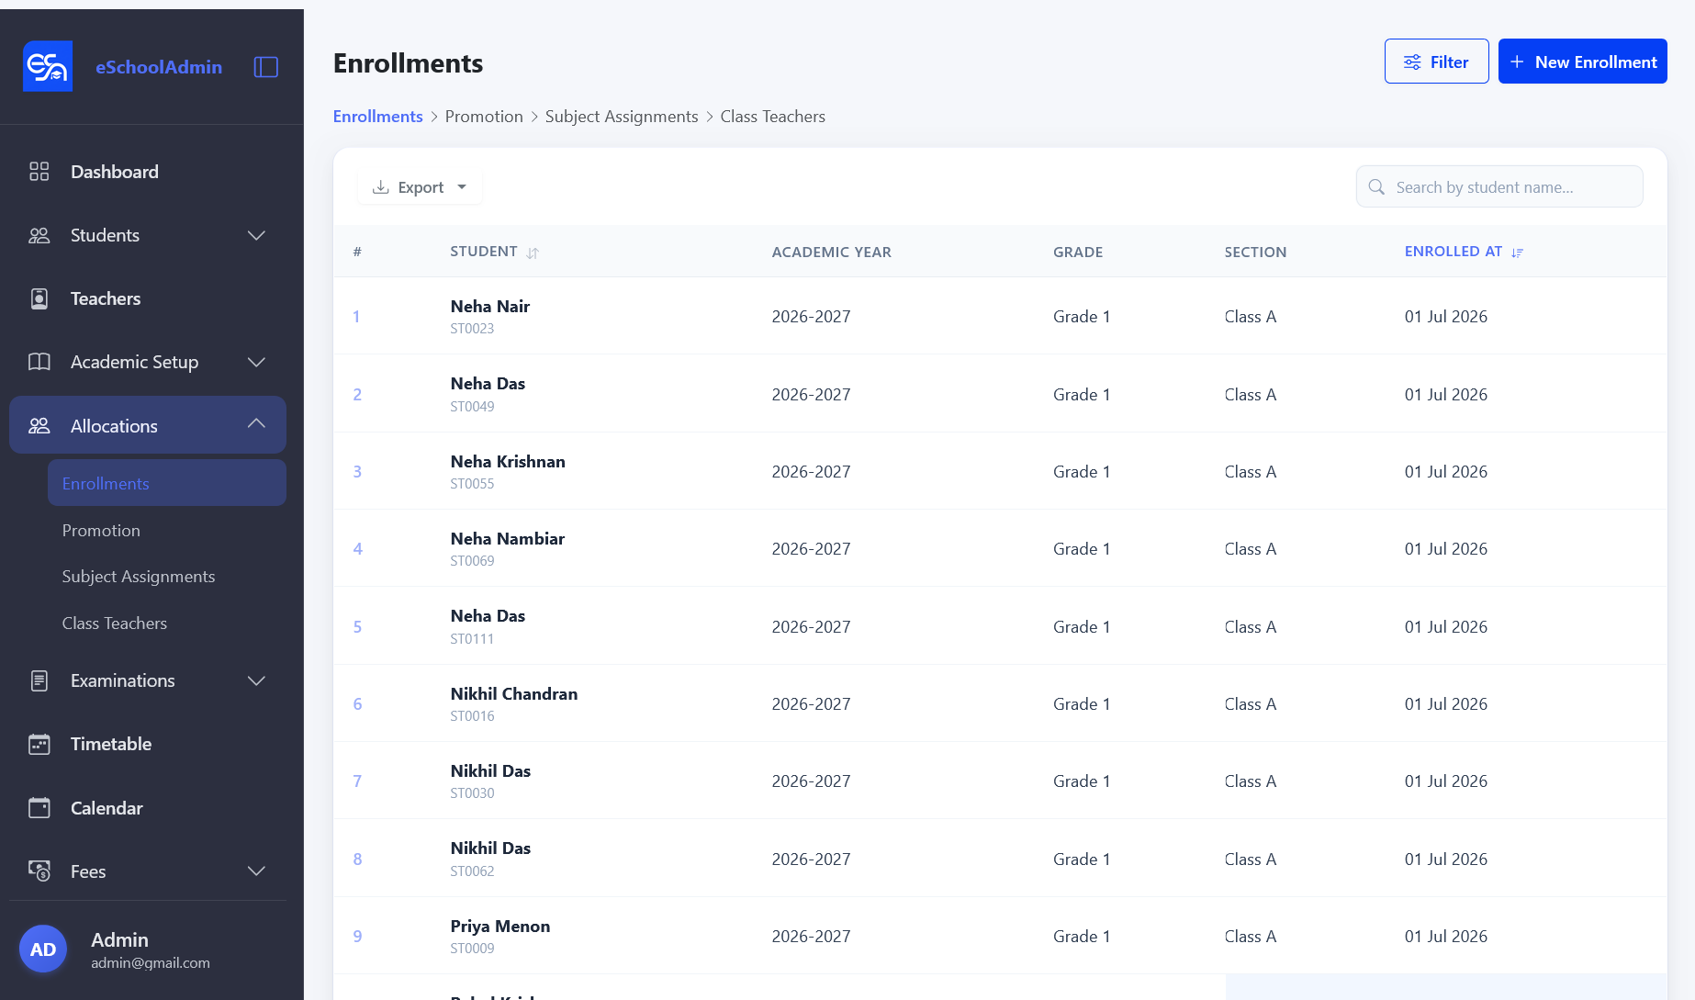The width and height of the screenshot is (1695, 1000).
Task: Click the Academic Year column header
Action: pyautogui.click(x=831, y=253)
